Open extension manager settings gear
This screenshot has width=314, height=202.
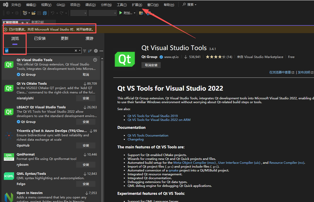click(x=96, y=51)
